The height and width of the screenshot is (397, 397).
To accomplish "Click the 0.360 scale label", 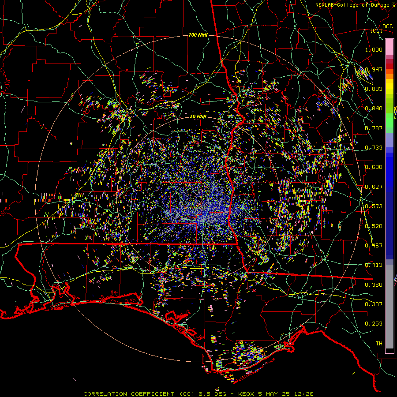I will [x=374, y=285].
